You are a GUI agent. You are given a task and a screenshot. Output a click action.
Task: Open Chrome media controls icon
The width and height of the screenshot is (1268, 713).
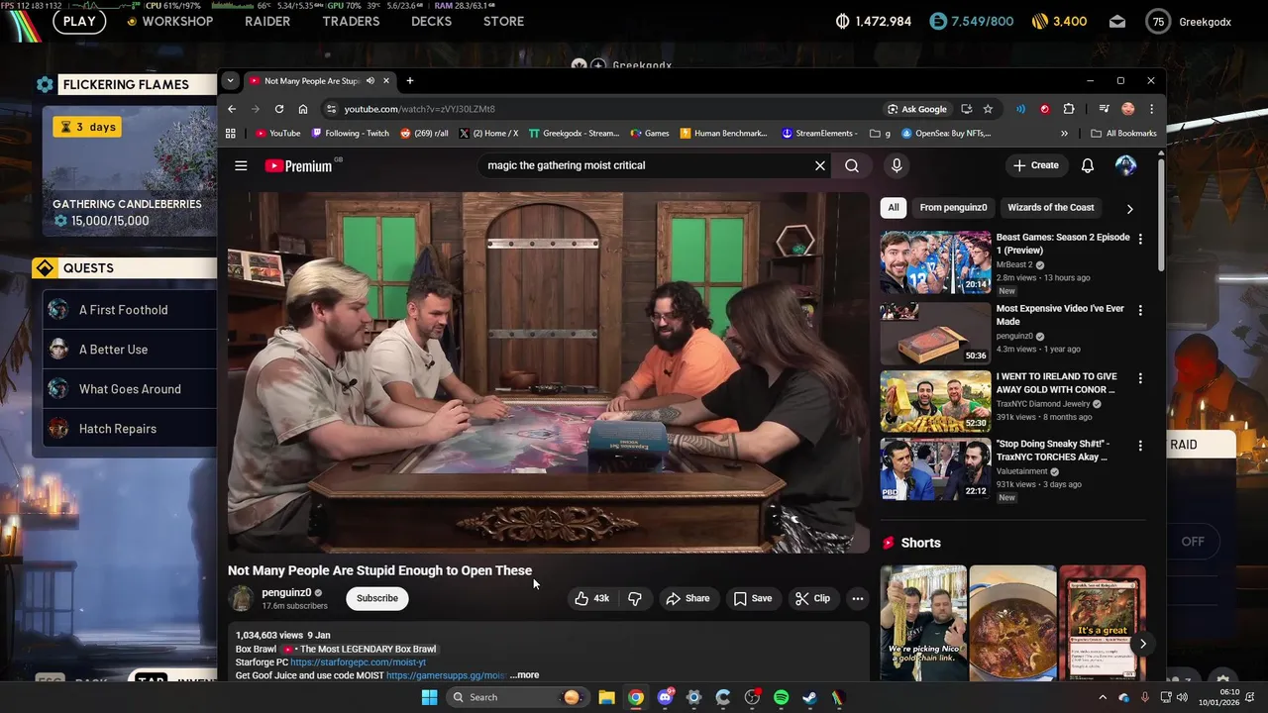tap(1104, 109)
